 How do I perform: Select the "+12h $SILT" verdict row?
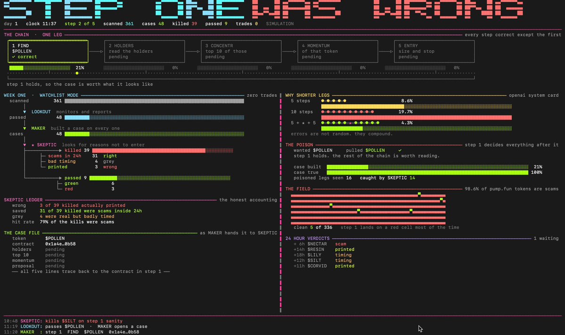[x=322, y=261]
